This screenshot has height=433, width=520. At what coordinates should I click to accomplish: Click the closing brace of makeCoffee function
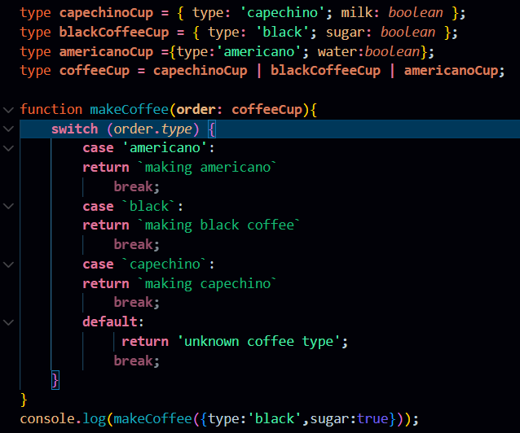point(24,400)
